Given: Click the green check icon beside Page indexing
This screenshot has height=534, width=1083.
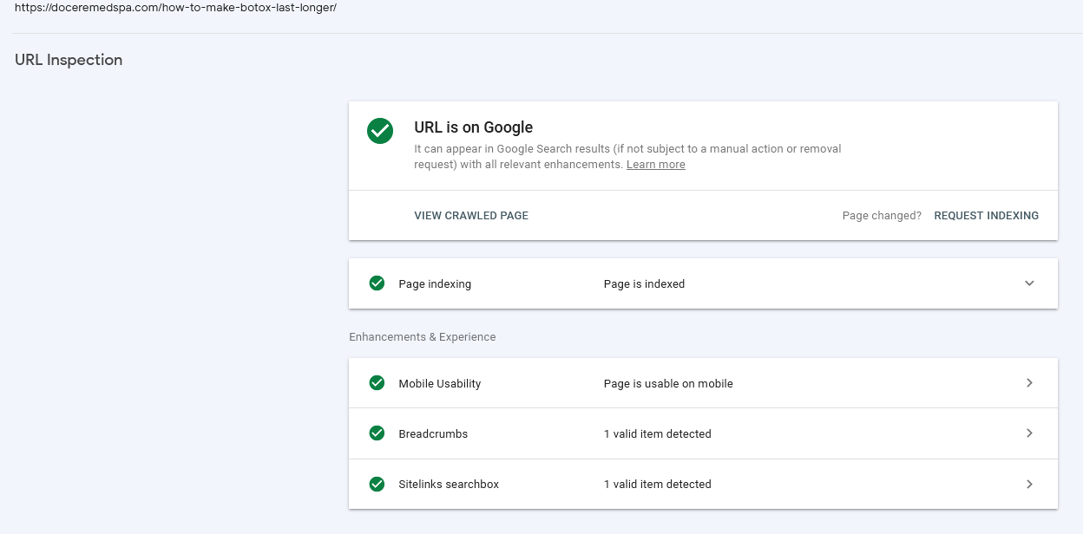Looking at the screenshot, I should click(x=377, y=283).
